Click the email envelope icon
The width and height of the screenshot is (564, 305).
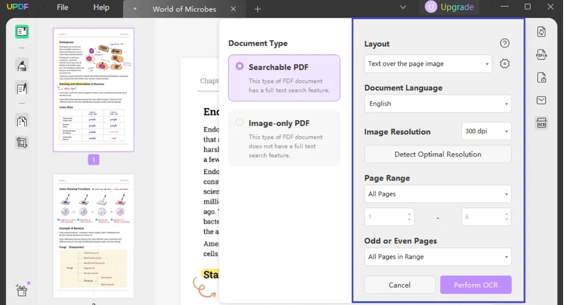[x=541, y=100]
